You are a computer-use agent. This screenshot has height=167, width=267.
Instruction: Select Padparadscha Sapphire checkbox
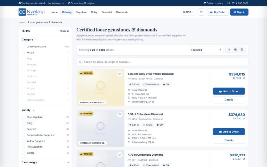[23, 135]
